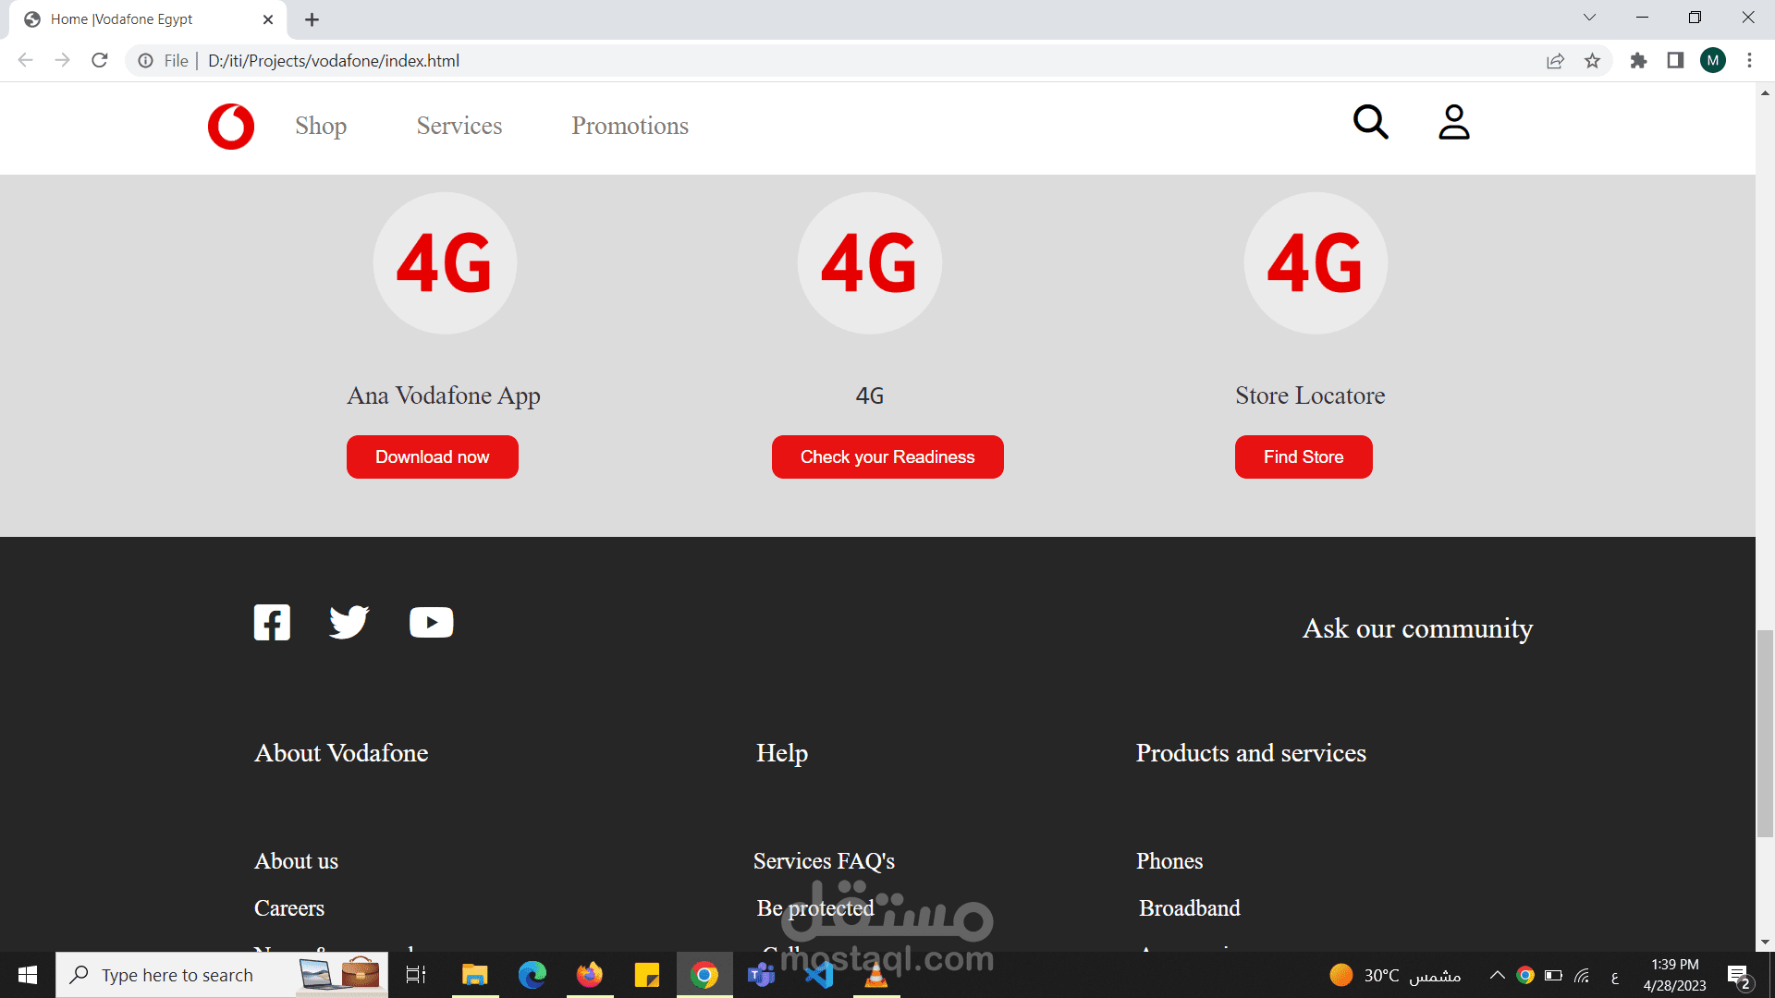
Task: Open Vodafone's Facebook page icon
Action: [x=272, y=623]
